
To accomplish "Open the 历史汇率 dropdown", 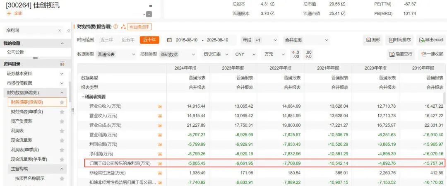I will 215,54.
